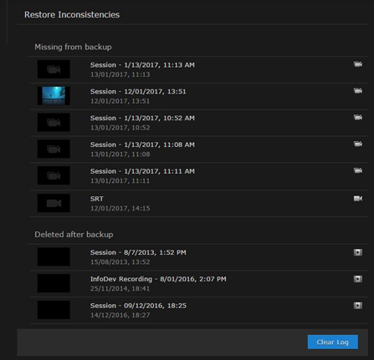The width and height of the screenshot is (374, 360).
Task: Click camera icon for Session 1/13/2017, 11:13 AM
Action: [358, 64]
